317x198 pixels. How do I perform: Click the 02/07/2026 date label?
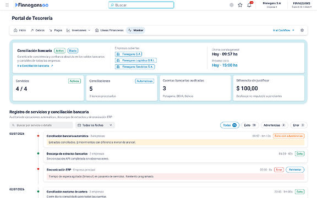pyautogui.click(x=17, y=190)
